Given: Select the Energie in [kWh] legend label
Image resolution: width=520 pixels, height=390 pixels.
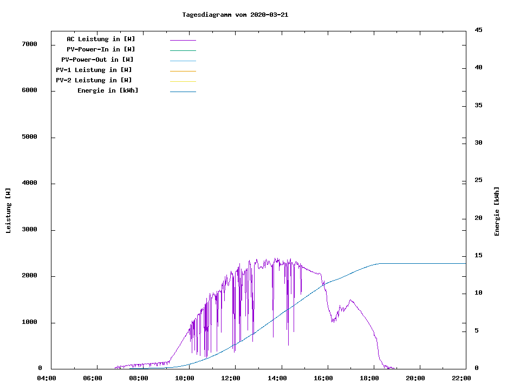Looking at the screenshot, I should click(108, 90).
